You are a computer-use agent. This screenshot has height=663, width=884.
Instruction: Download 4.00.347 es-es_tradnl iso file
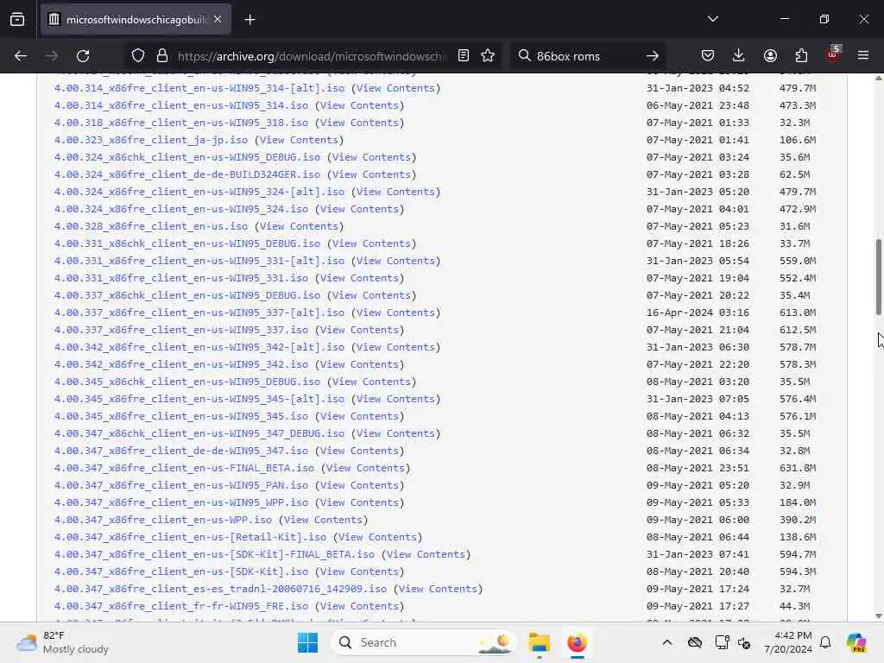[x=220, y=589]
